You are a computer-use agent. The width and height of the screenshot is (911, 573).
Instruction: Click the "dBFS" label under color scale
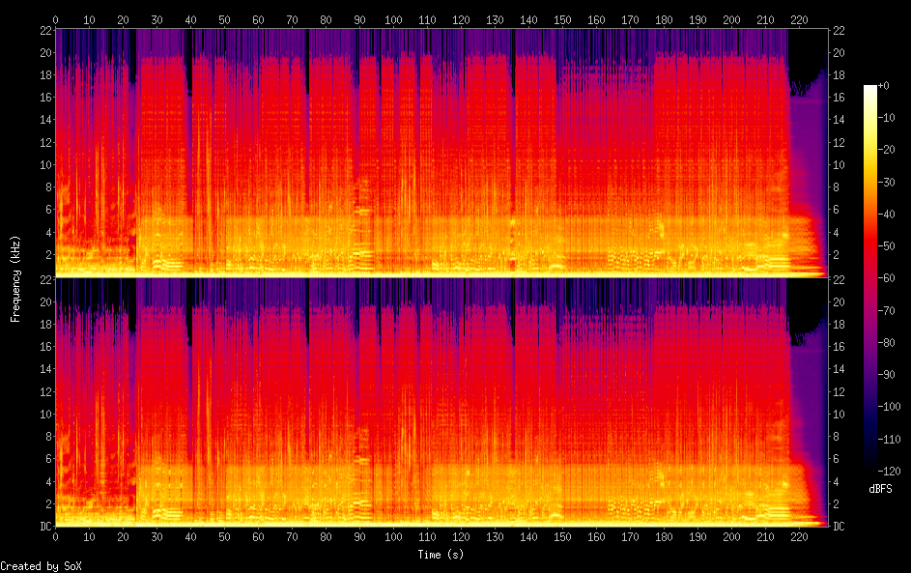[879, 488]
